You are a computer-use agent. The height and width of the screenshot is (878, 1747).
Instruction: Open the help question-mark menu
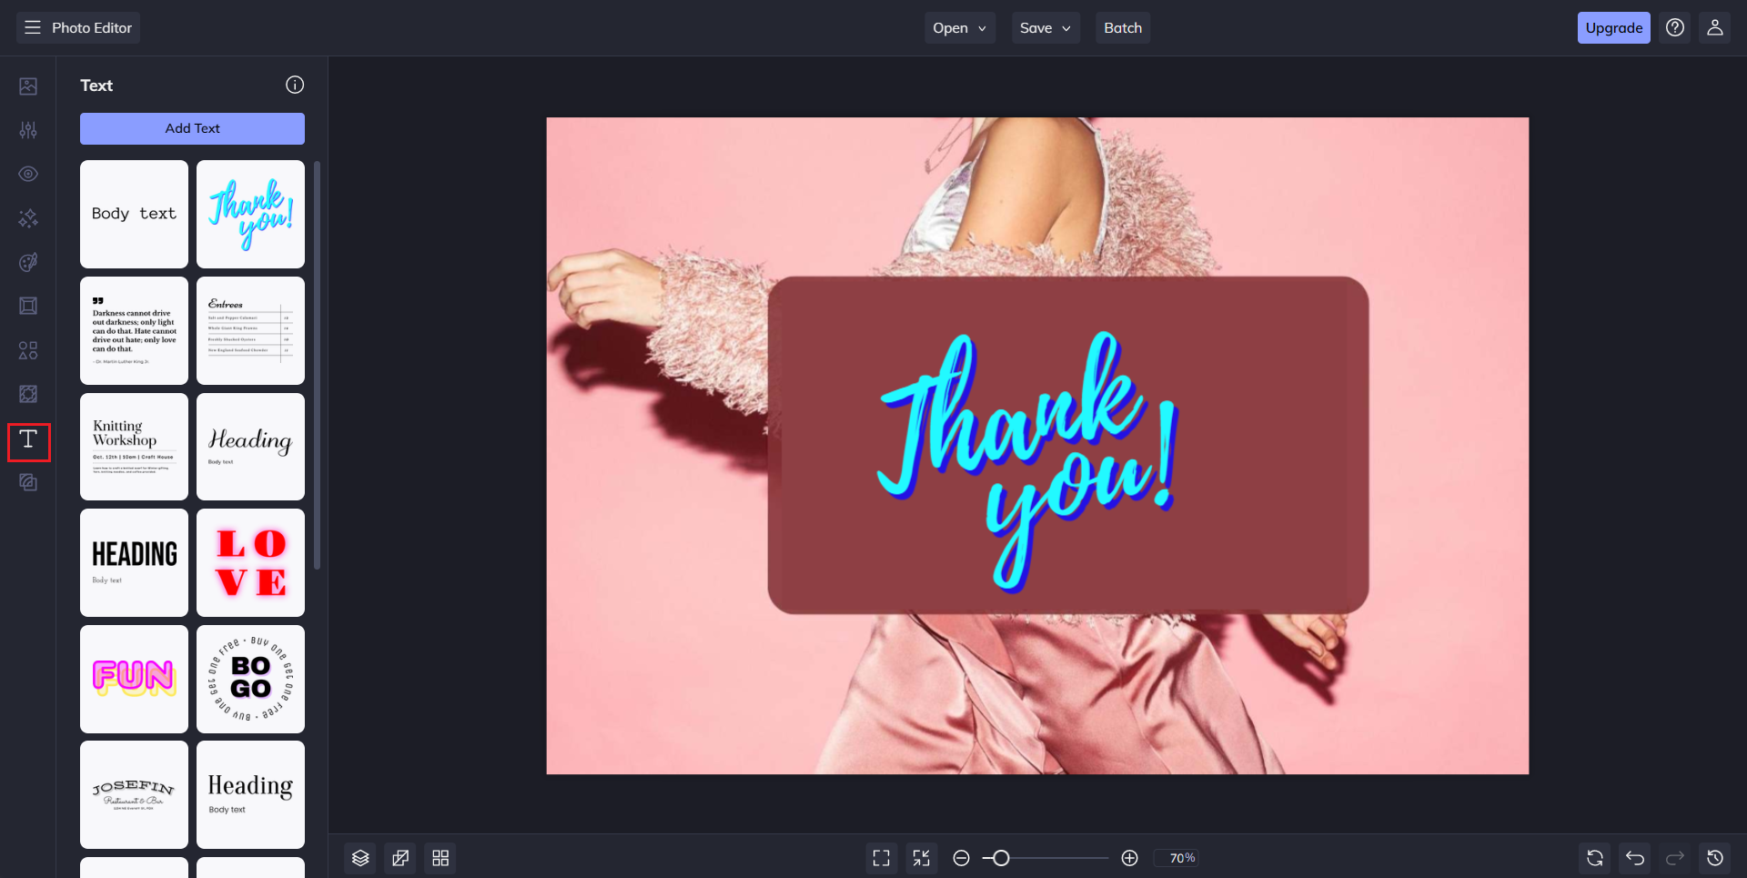click(1674, 27)
